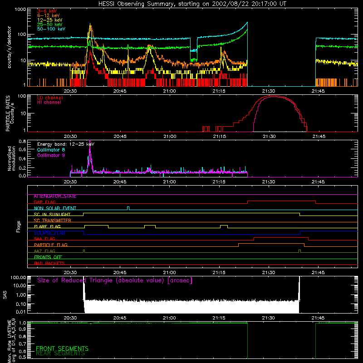Viewport: 363px width, 363px height.
Task: Click the 'Normalized modulation' axis label
Action: (x=11, y=158)
